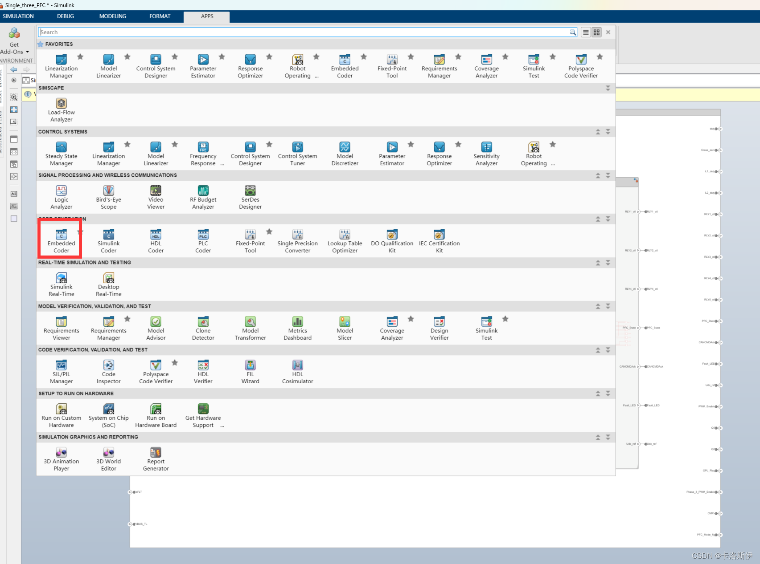Collapse Setup to Run on Hardware section
Screen dimensions: 760x564
pos(598,394)
